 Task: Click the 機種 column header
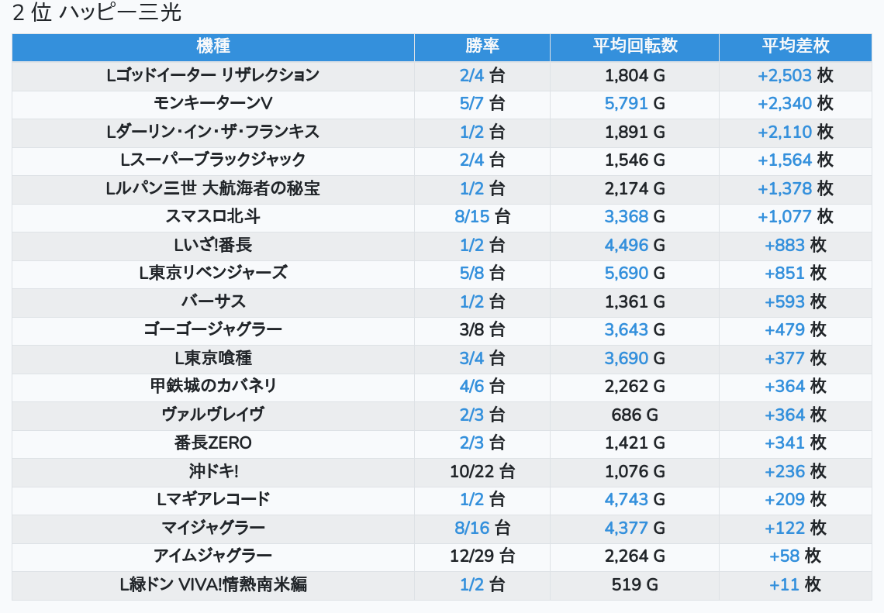(213, 46)
